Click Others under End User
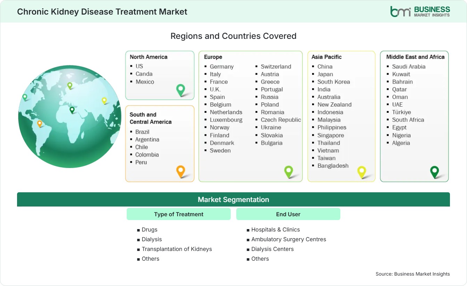Viewport: 467px width, 286px height. pyautogui.click(x=260, y=259)
